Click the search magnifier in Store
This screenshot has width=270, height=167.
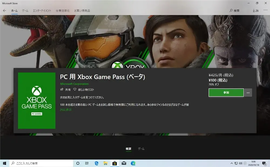231,11
